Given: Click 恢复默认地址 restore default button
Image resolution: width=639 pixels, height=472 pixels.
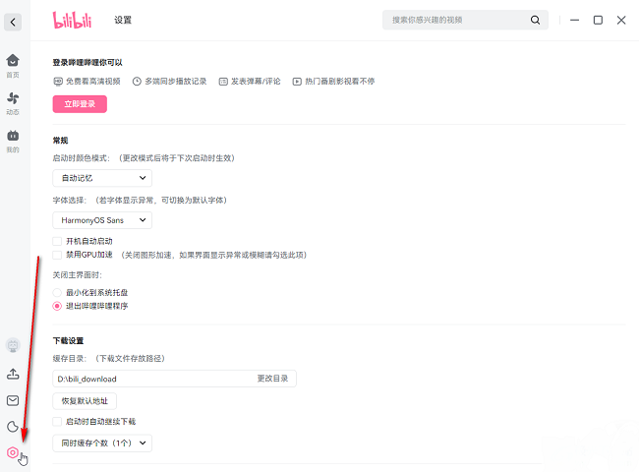Looking at the screenshot, I should tap(85, 401).
